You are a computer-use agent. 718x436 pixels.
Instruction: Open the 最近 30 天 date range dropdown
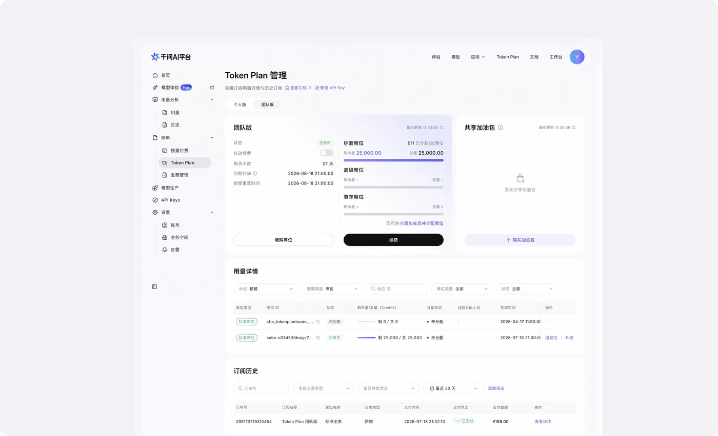pos(453,388)
